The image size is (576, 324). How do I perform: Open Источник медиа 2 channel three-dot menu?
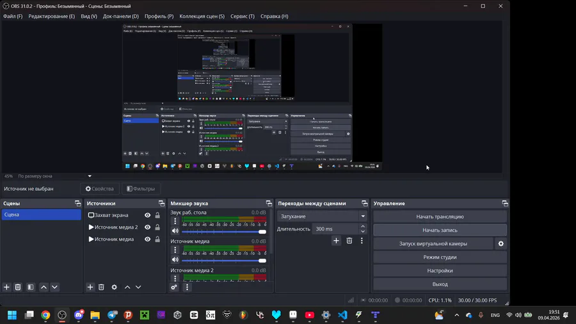tap(175, 278)
